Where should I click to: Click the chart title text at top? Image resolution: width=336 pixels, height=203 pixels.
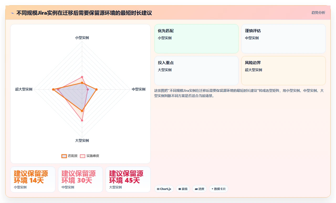pos(84,13)
